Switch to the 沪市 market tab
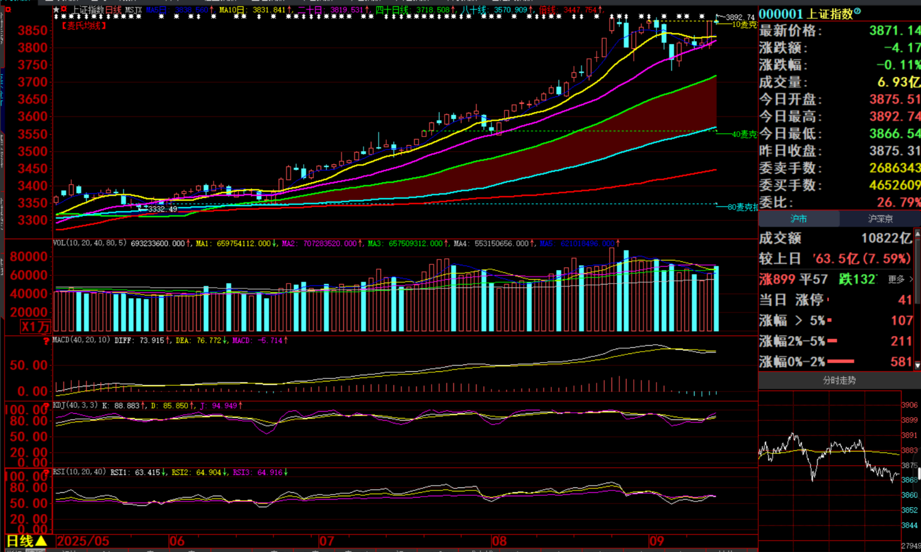921x552 pixels. click(798, 219)
